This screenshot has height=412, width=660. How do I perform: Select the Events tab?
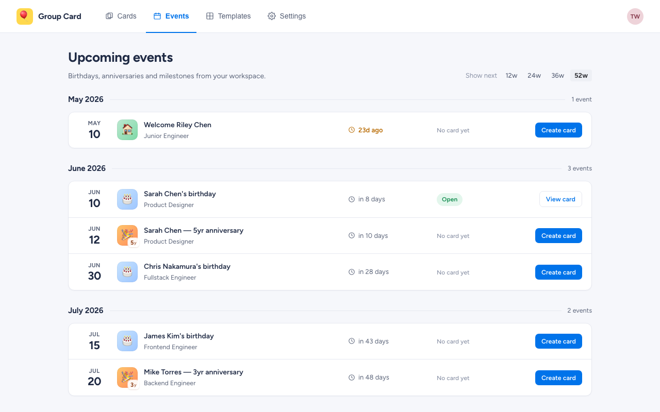pyautogui.click(x=171, y=16)
